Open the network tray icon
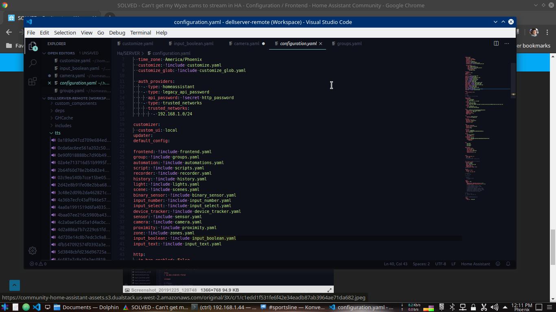This screenshot has height=312, width=556. (462, 307)
